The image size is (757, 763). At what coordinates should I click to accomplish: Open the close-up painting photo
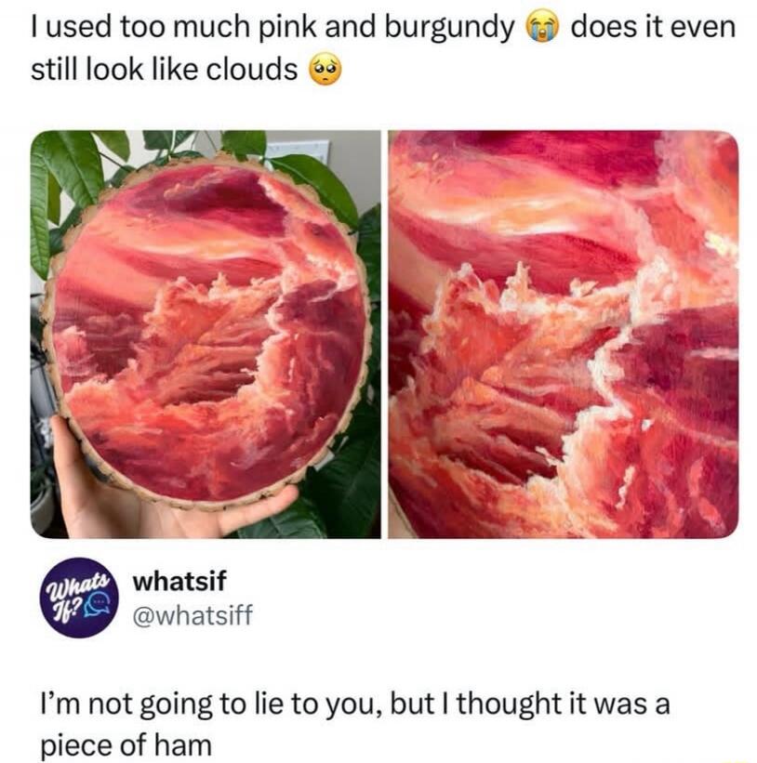click(564, 335)
